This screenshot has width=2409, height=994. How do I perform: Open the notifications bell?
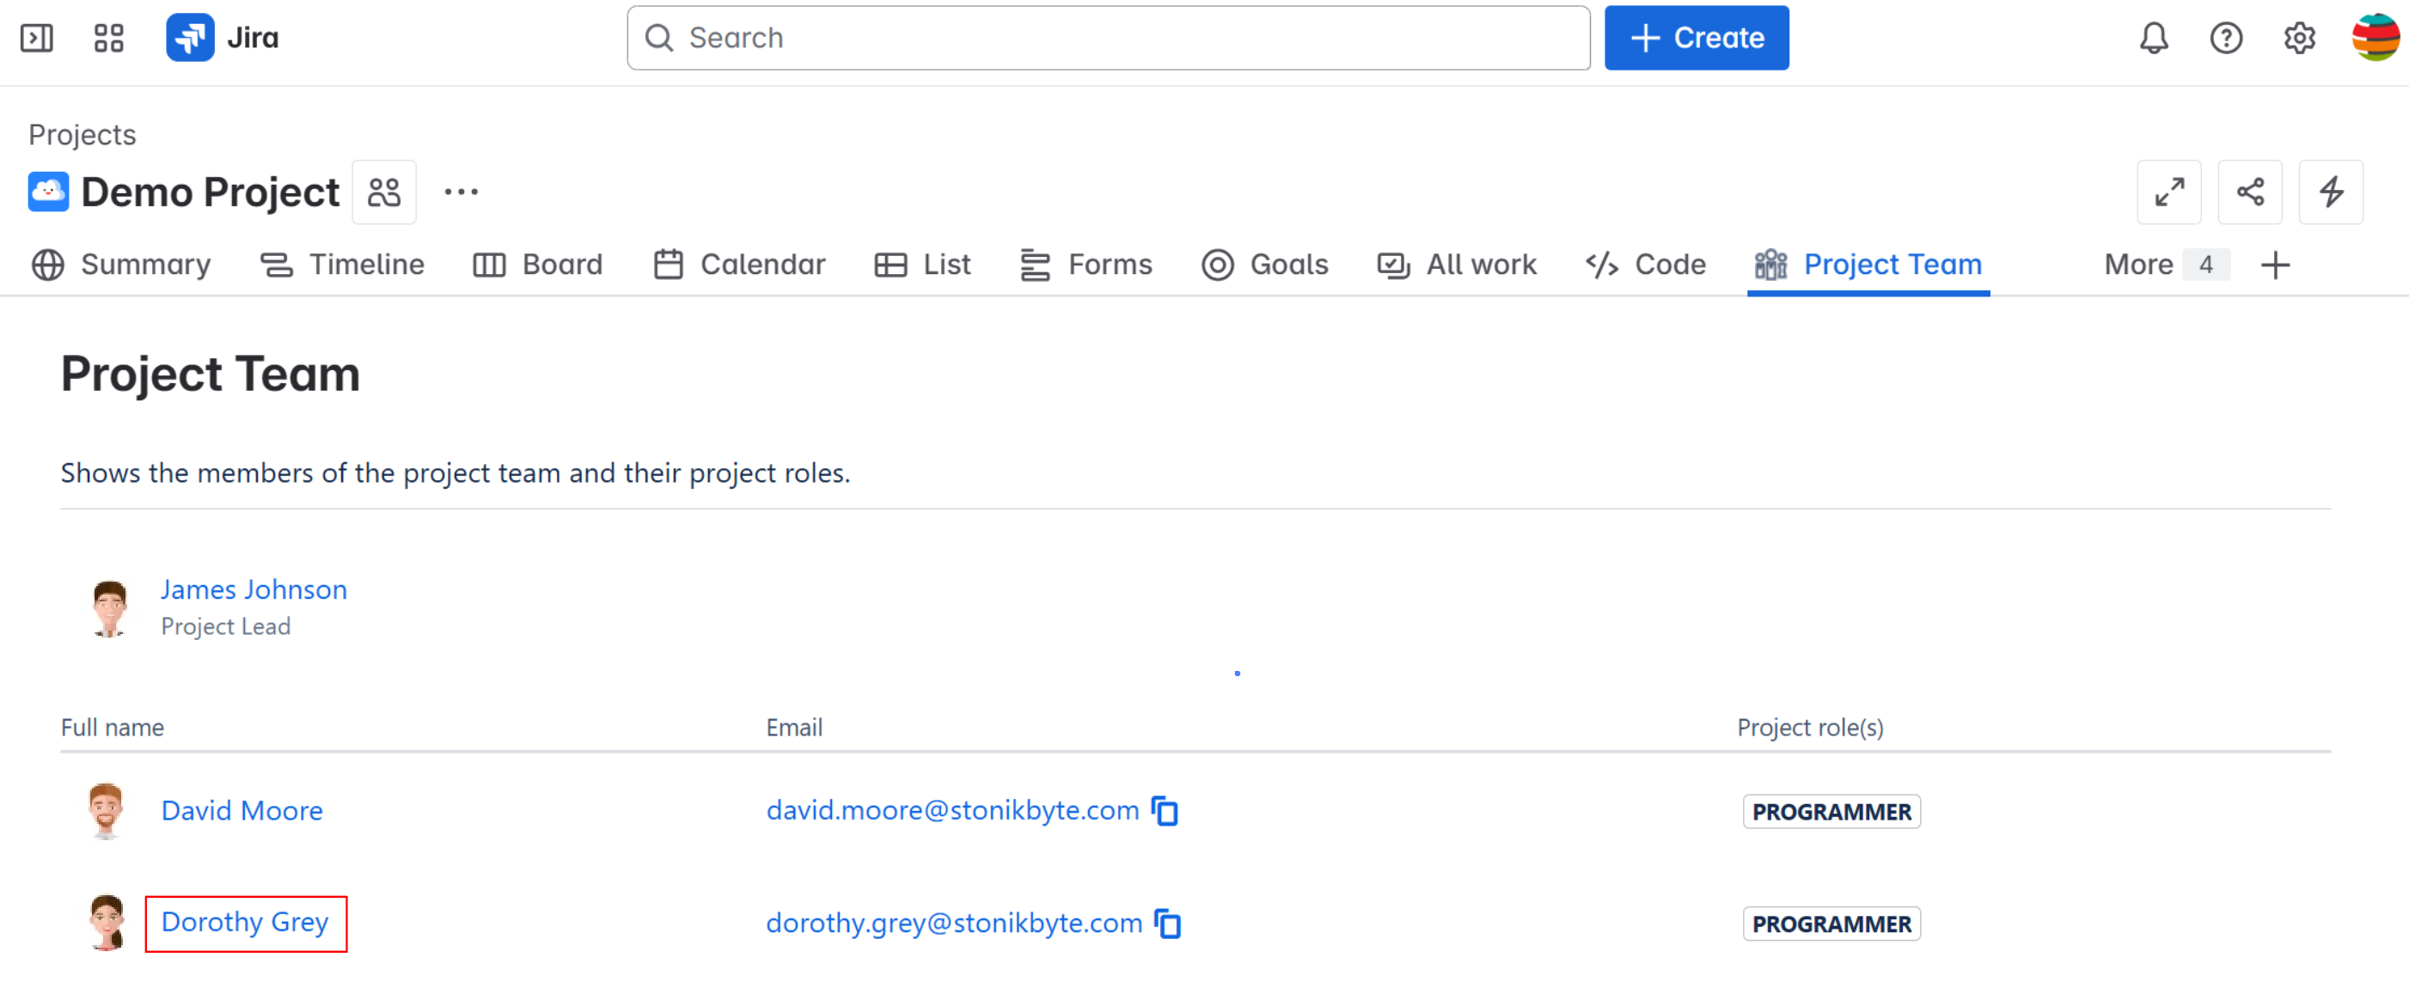(2153, 38)
